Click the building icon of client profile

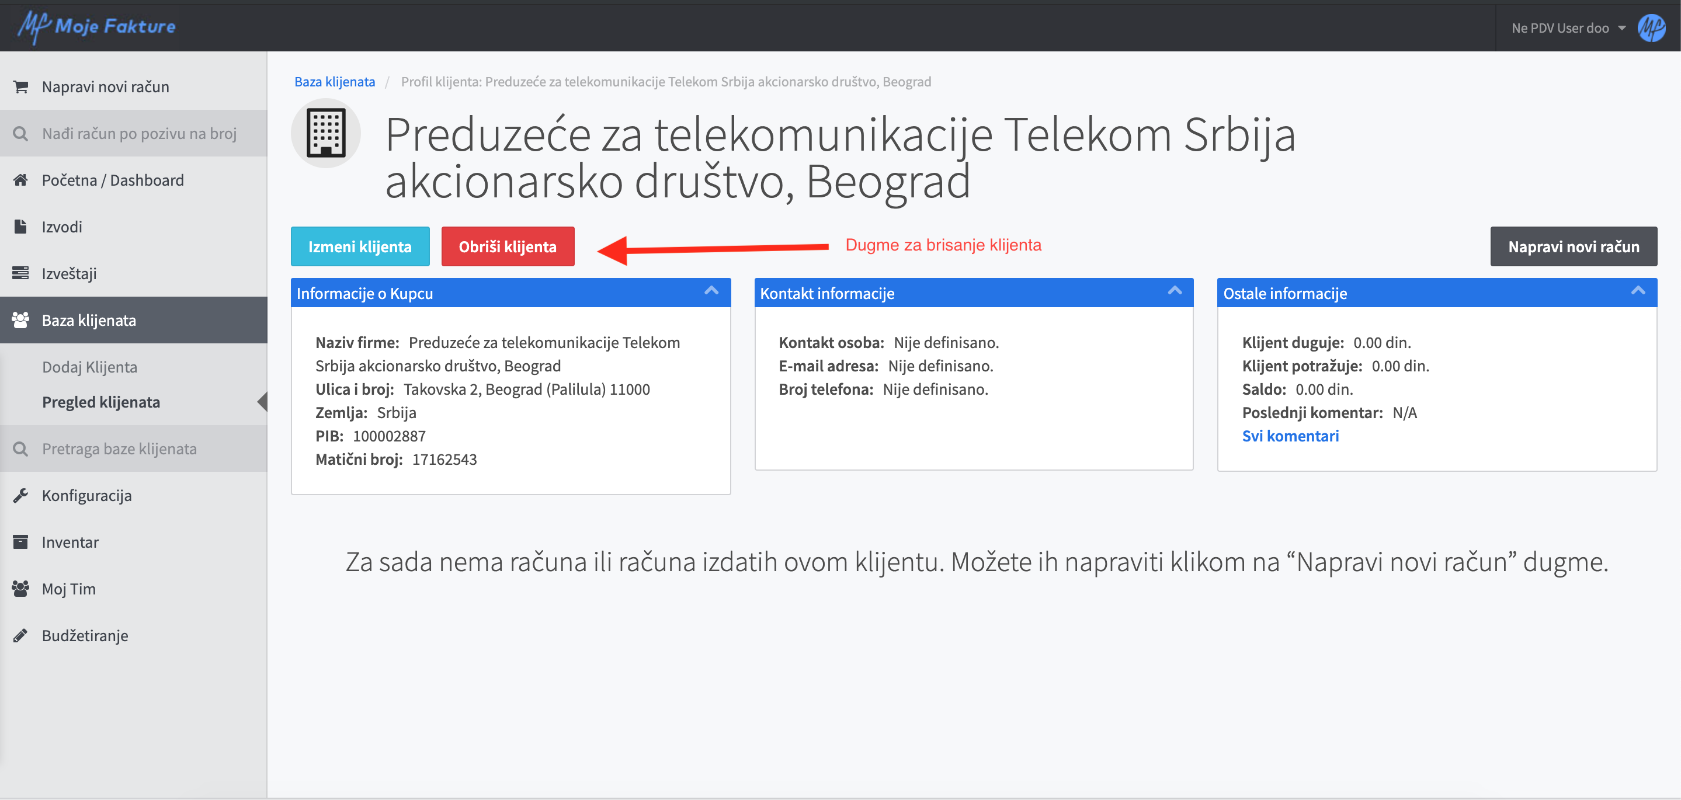(326, 133)
